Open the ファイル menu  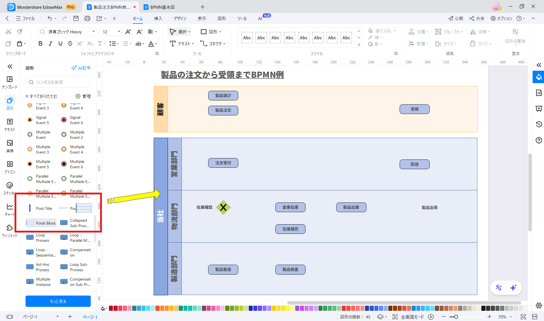(x=26, y=18)
